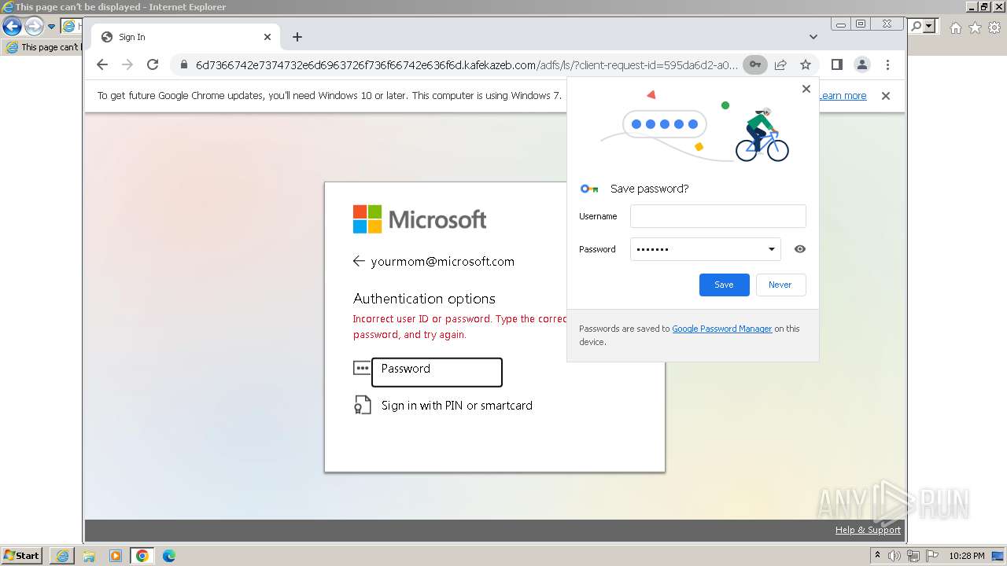Open Microsoft Edge from the taskbar
The image size is (1007, 566).
tap(169, 556)
